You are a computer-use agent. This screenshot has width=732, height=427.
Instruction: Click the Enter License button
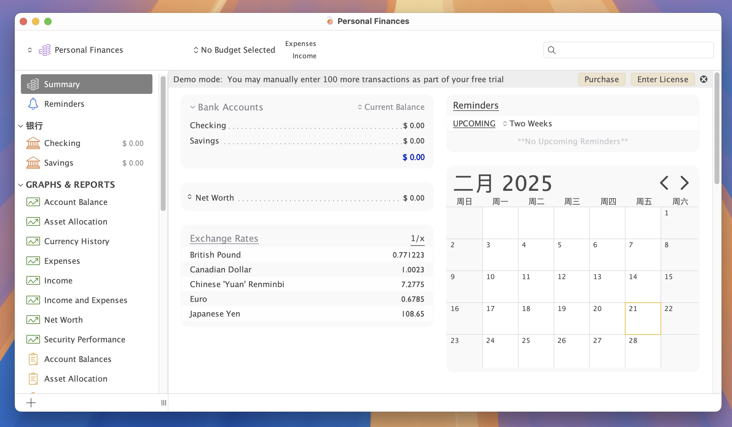pyautogui.click(x=663, y=79)
